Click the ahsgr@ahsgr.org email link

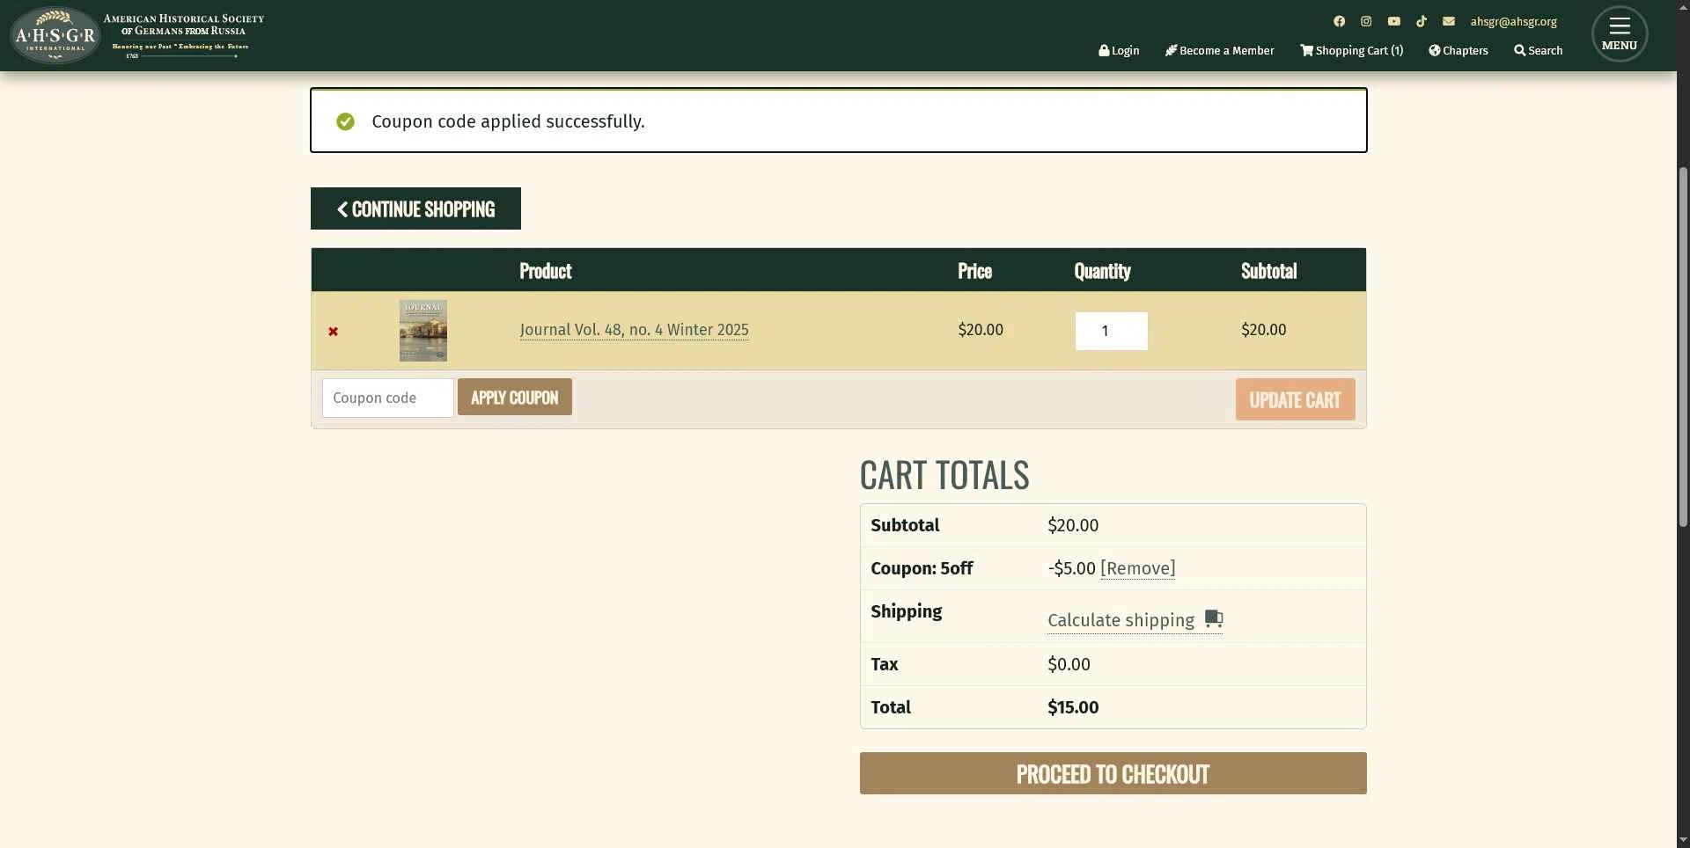pos(1513,21)
